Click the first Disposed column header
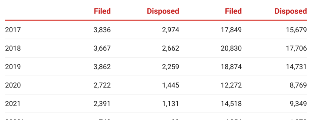The width and height of the screenshot is (312, 120). click(x=163, y=11)
